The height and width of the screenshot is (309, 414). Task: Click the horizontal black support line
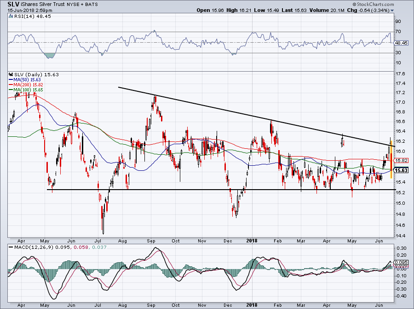(x=221, y=190)
